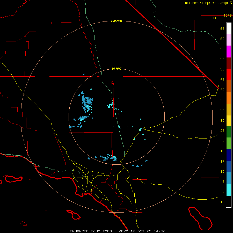233x233 pixels.
Task: Select the medium blue legend swatch
Action: tap(229, 166)
